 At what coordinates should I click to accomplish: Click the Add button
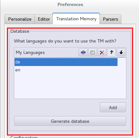coord(113,108)
